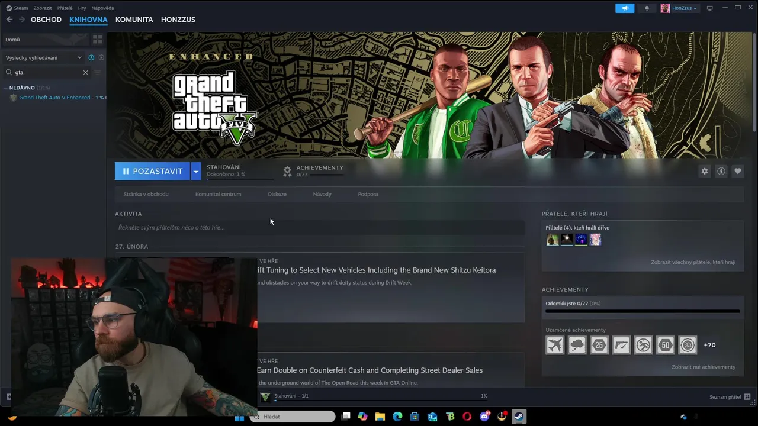Image resolution: width=758 pixels, height=426 pixels.
Task: Go back with the left arrow
Action: click(x=9, y=20)
